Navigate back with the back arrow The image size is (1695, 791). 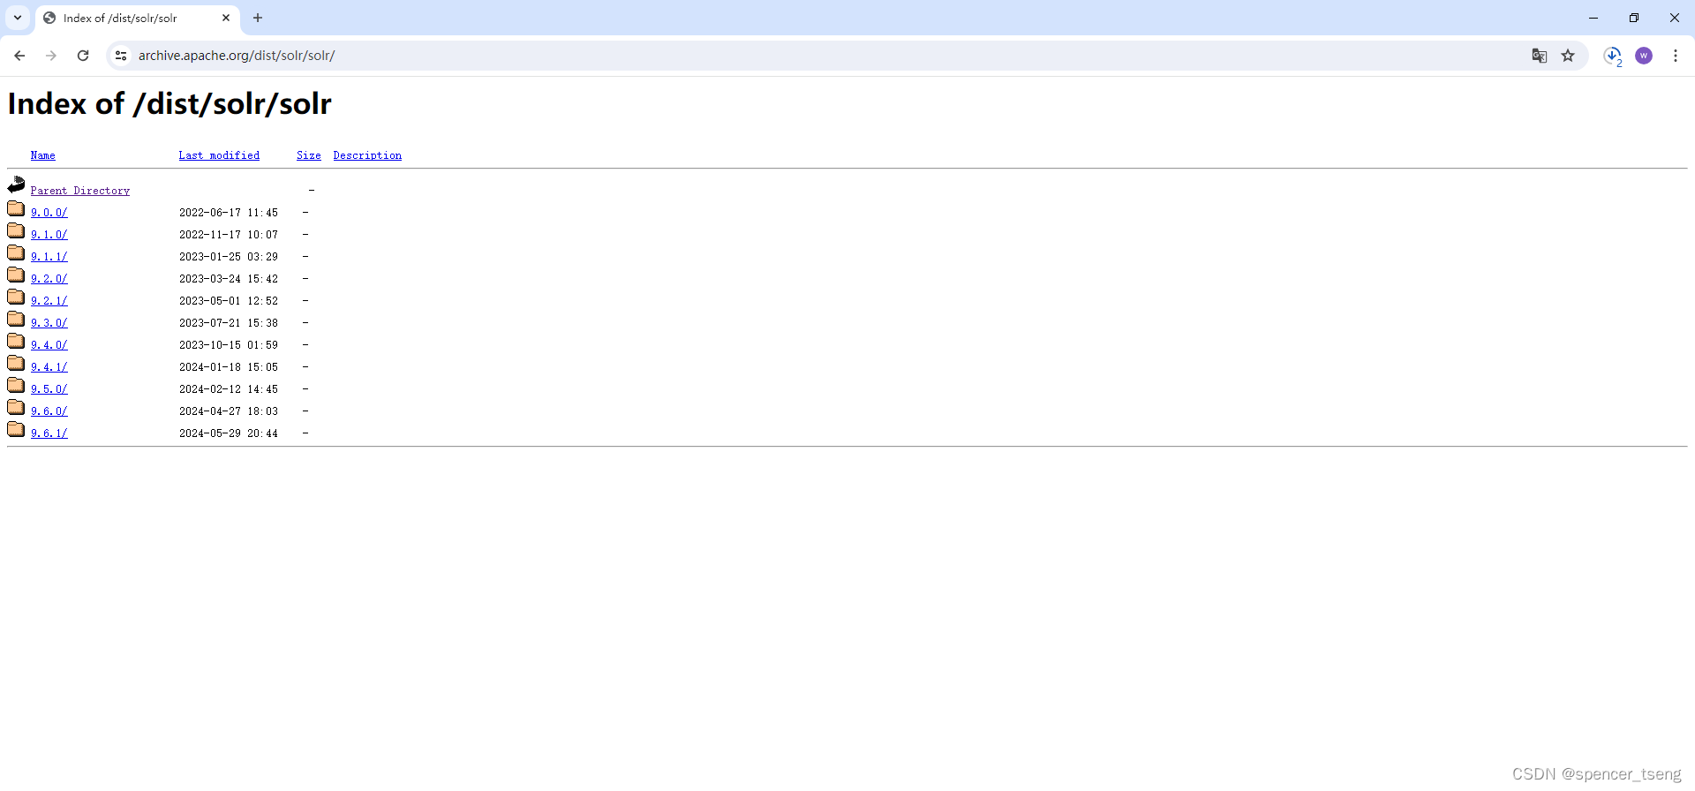pyautogui.click(x=19, y=55)
